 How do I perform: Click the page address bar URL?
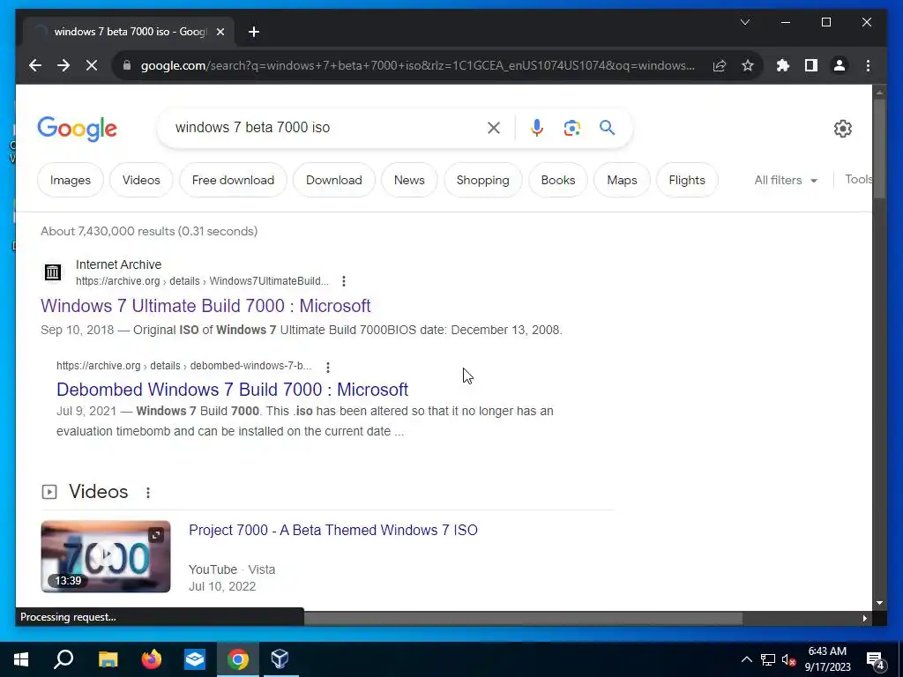[417, 65]
